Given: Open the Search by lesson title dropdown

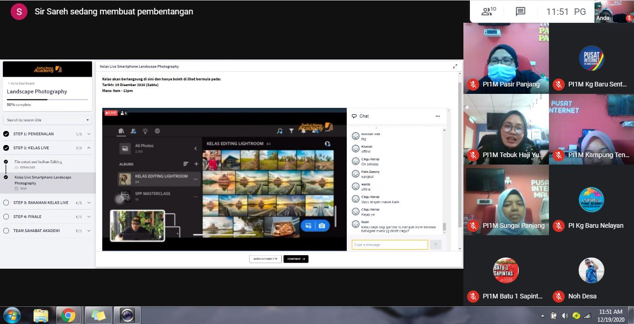Looking at the screenshot, I should [47, 120].
